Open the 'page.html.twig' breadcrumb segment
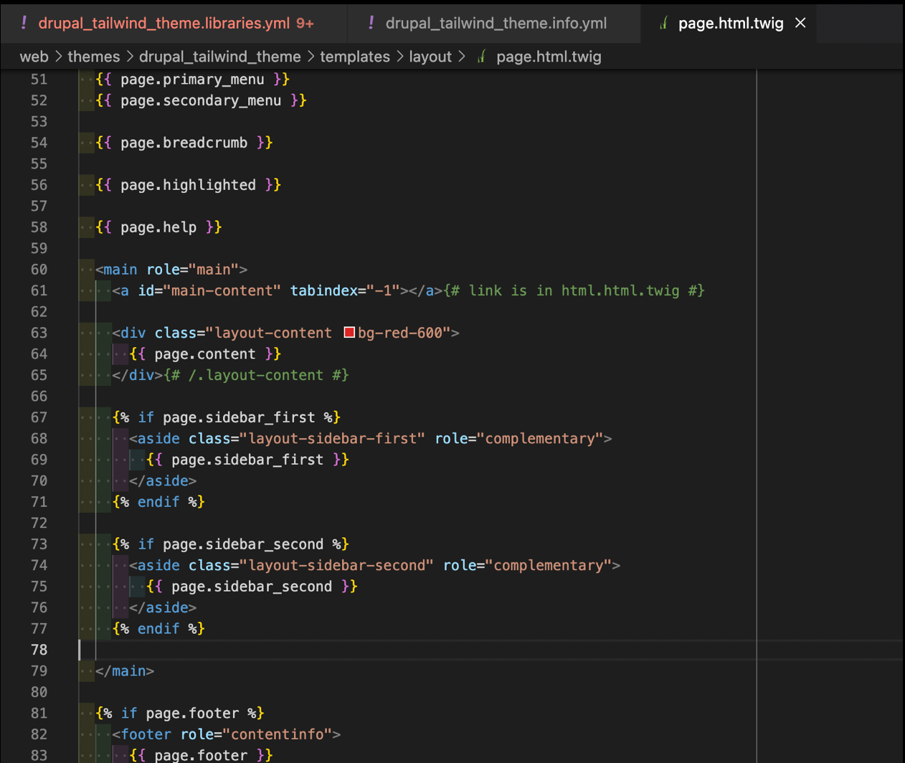This screenshot has width=905, height=763. click(549, 57)
